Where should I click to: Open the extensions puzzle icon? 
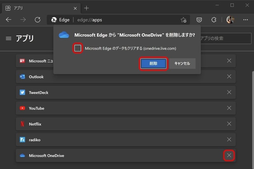pos(214,20)
